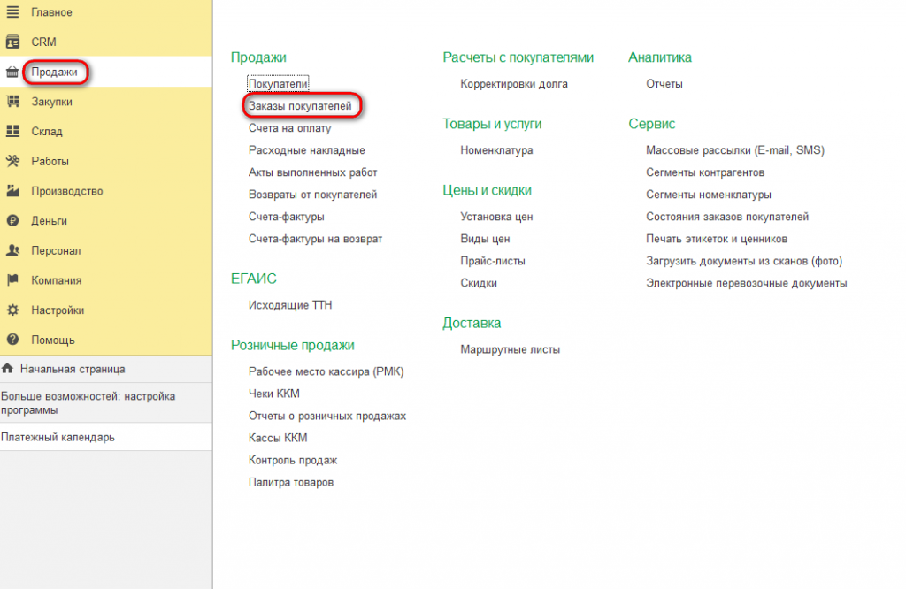The height and width of the screenshot is (589, 906).
Task: Open Рабочее место кассира (РМК)
Action: pyautogui.click(x=326, y=371)
